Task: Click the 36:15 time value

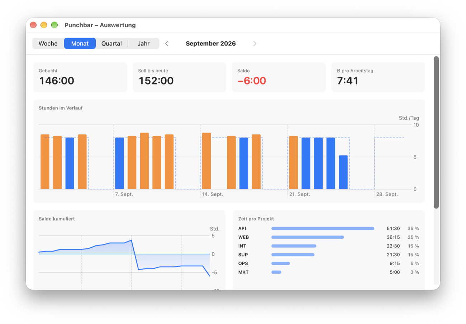Action: click(393, 237)
